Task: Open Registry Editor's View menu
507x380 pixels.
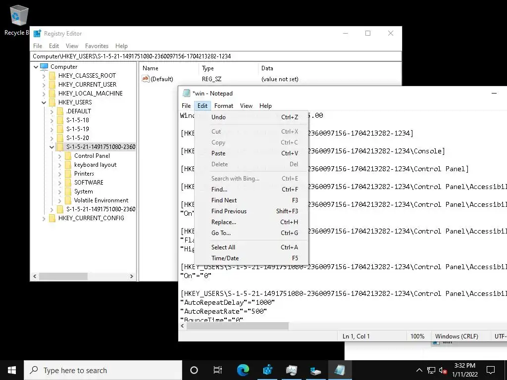Action: [x=72, y=46]
